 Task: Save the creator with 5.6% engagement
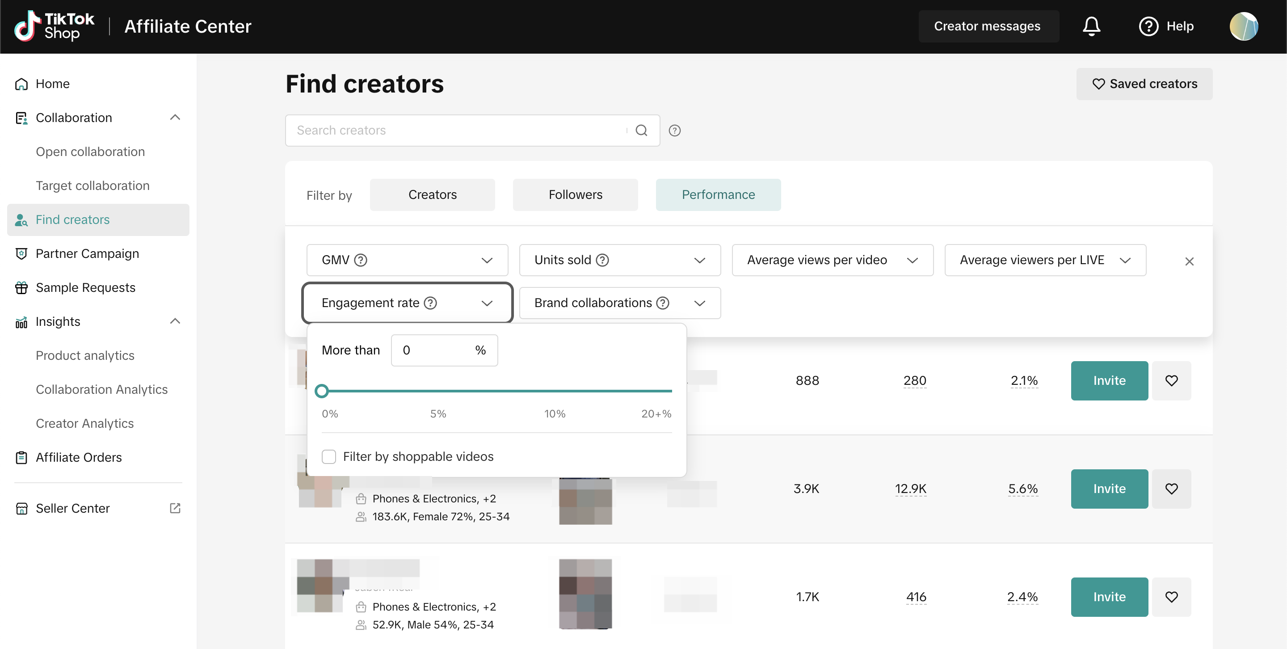[x=1171, y=488]
